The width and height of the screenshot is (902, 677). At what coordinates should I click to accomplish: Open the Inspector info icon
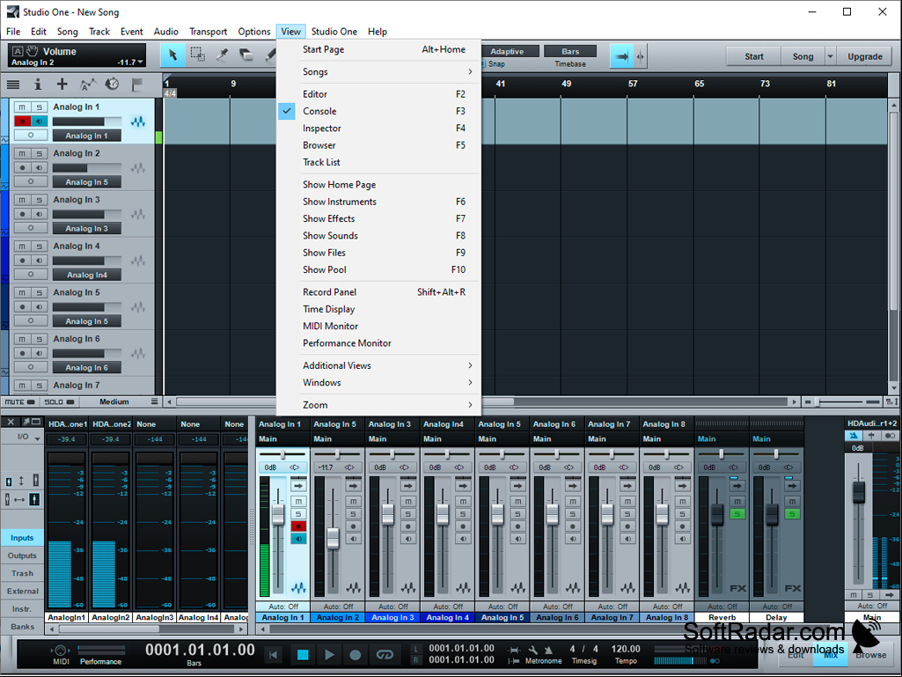click(37, 85)
